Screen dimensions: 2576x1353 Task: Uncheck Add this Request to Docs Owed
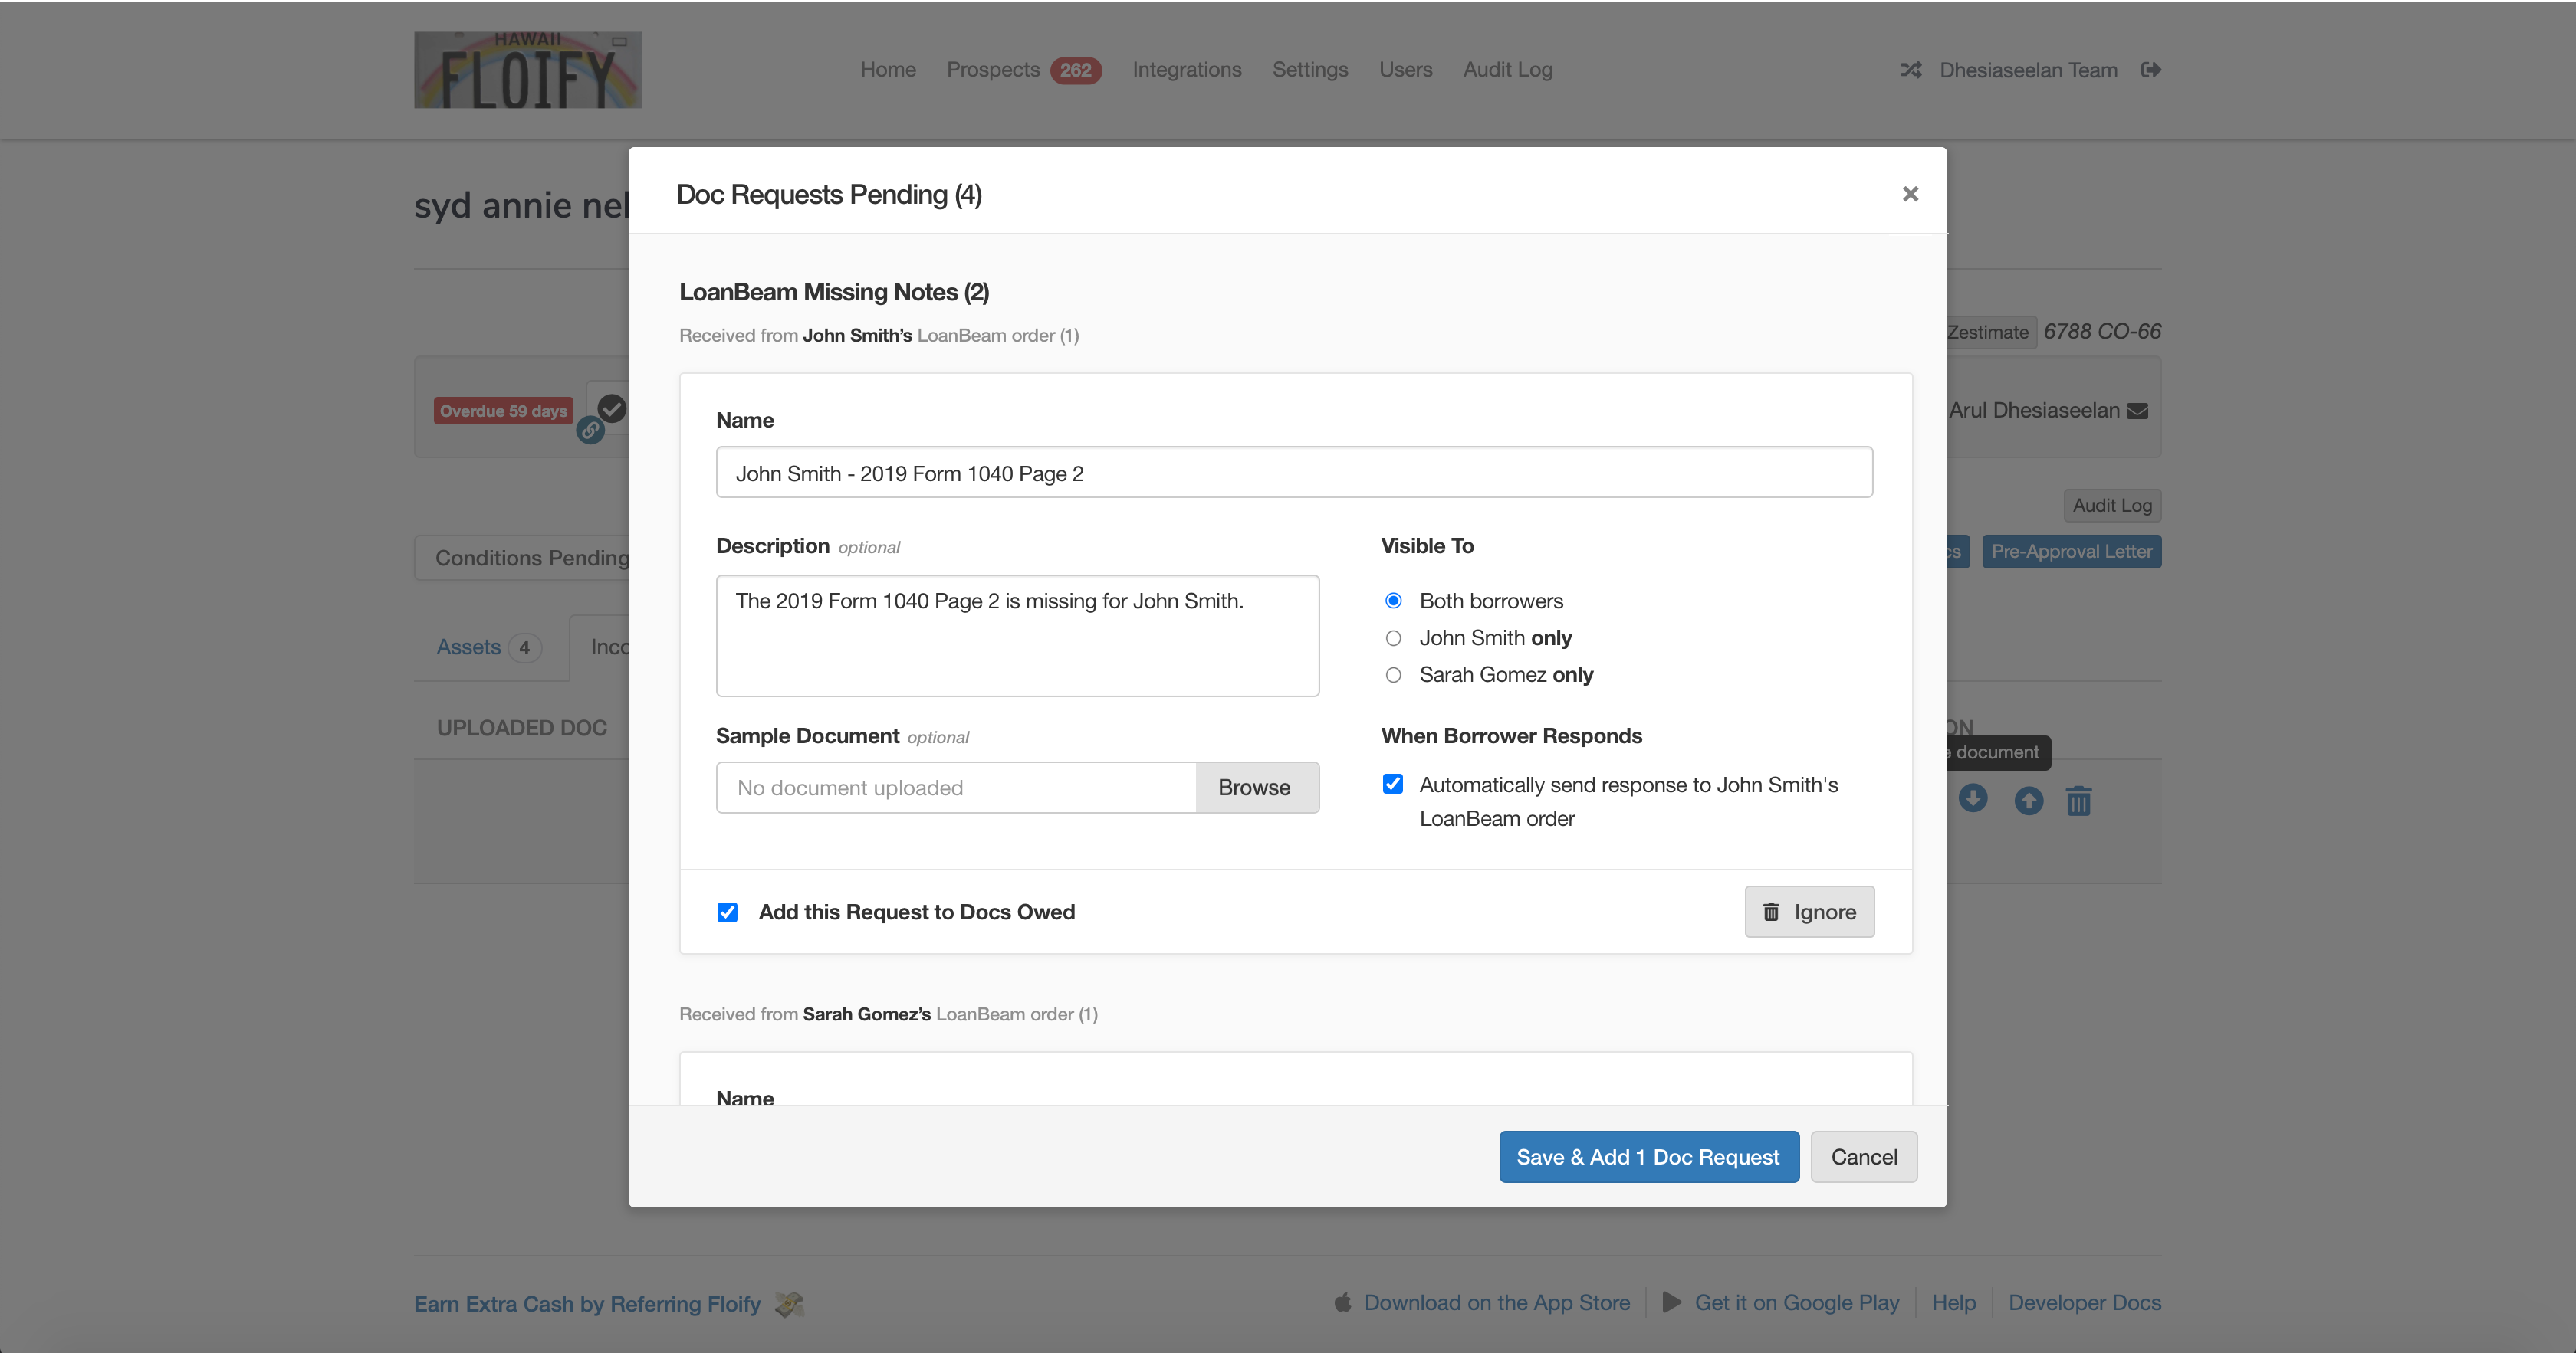coord(727,912)
